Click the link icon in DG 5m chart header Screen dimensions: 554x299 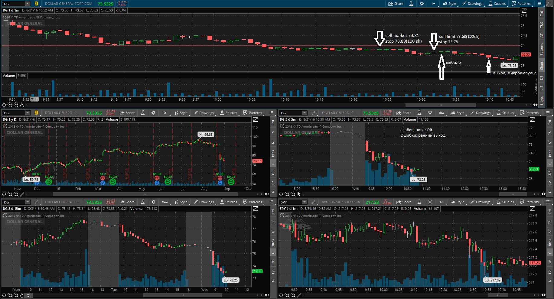click(313, 113)
